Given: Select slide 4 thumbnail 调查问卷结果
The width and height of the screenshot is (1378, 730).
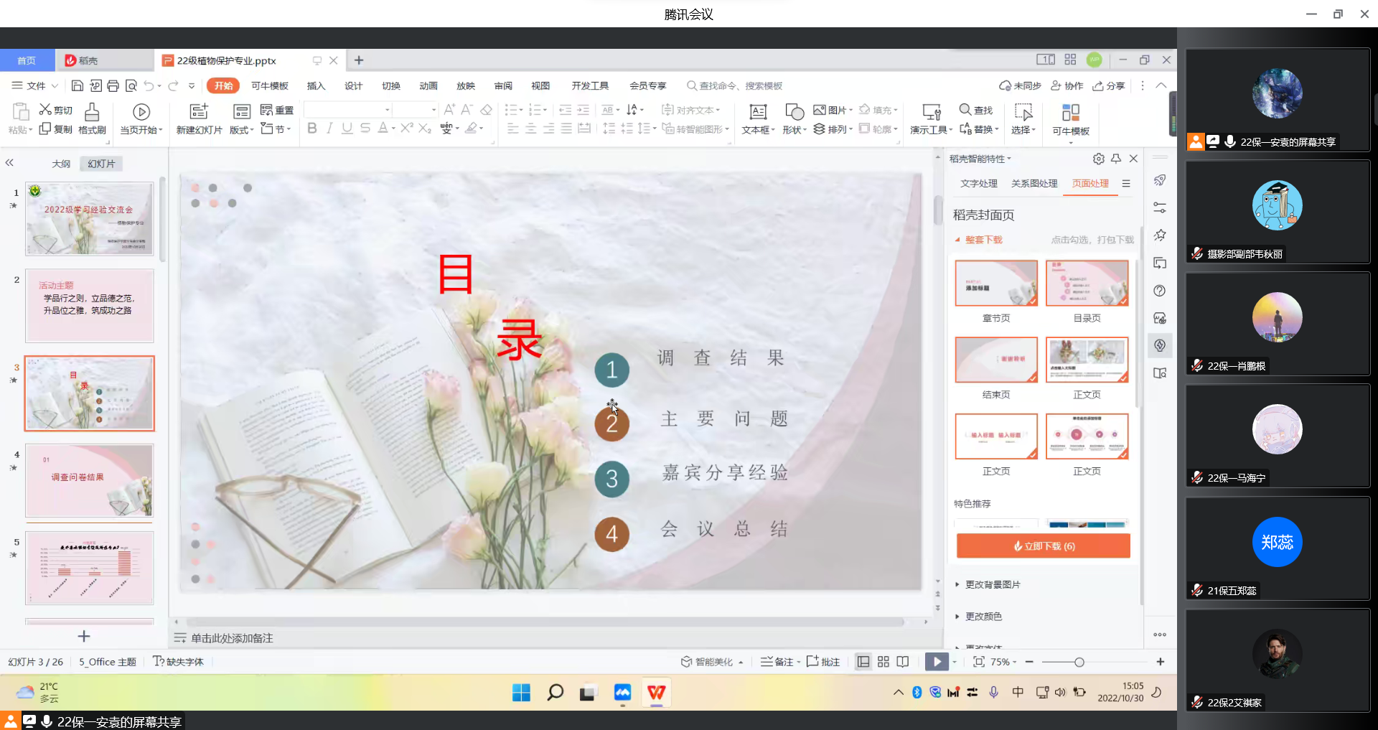Looking at the screenshot, I should [x=90, y=480].
